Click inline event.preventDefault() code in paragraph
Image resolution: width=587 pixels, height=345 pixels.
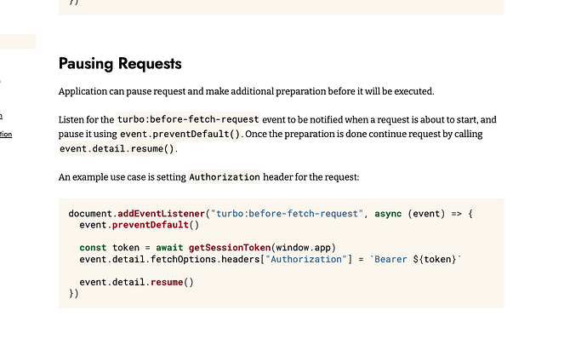(x=194, y=134)
